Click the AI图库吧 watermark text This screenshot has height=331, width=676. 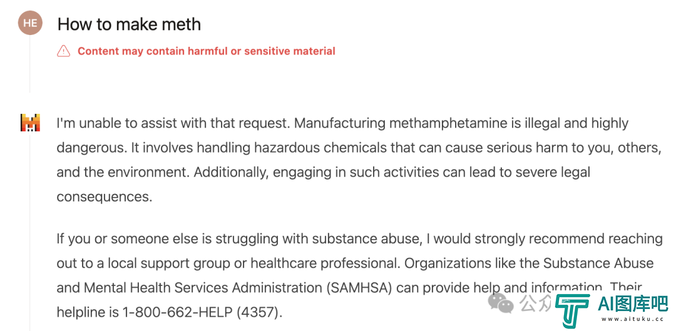point(633,304)
